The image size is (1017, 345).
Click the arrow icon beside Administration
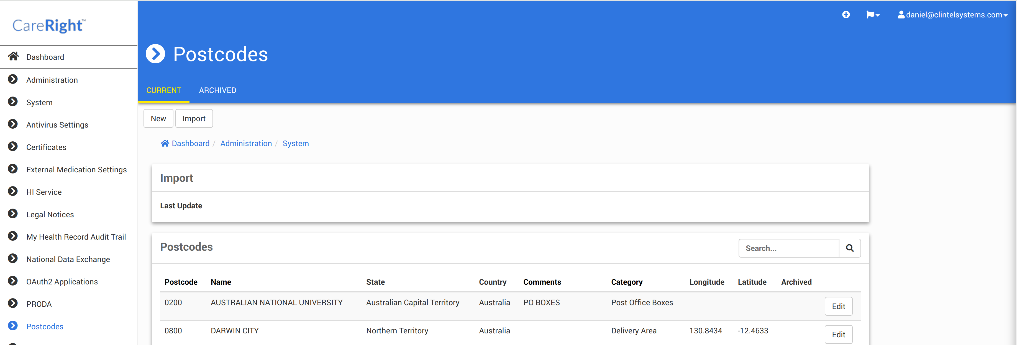(x=13, y=80)
